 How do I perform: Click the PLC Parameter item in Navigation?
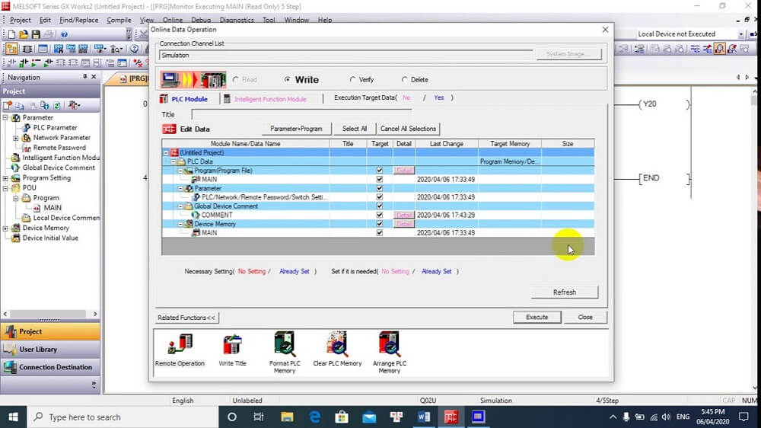tap(55, 128)
